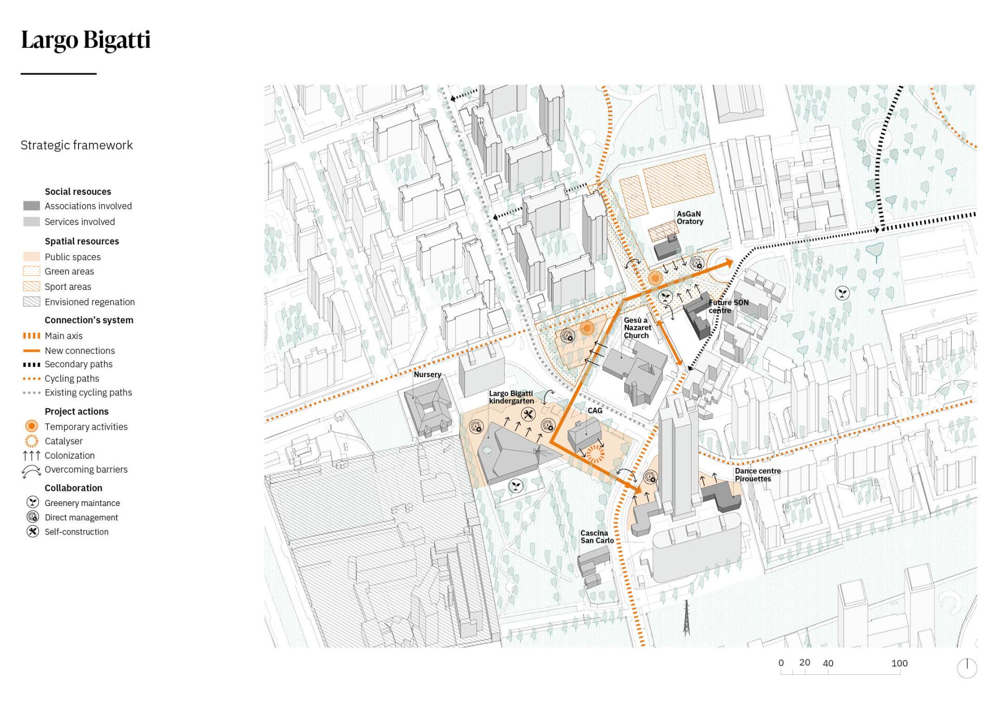The width and height of the screenshot is (998, 705).
Task: Click the Direct management legend icon
Action: coord(33,517)
